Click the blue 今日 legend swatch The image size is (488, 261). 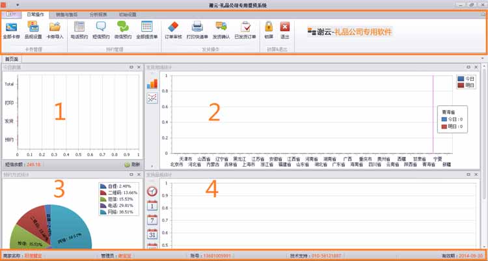461,79
